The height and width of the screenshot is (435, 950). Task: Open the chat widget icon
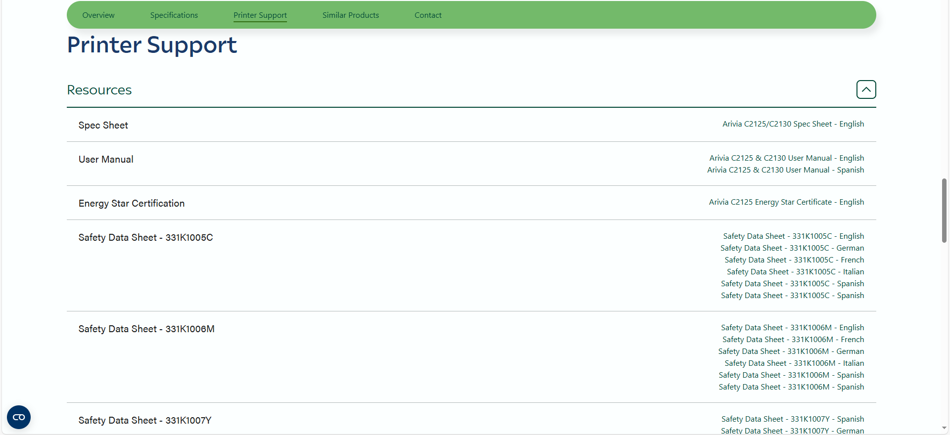(19, 417)
